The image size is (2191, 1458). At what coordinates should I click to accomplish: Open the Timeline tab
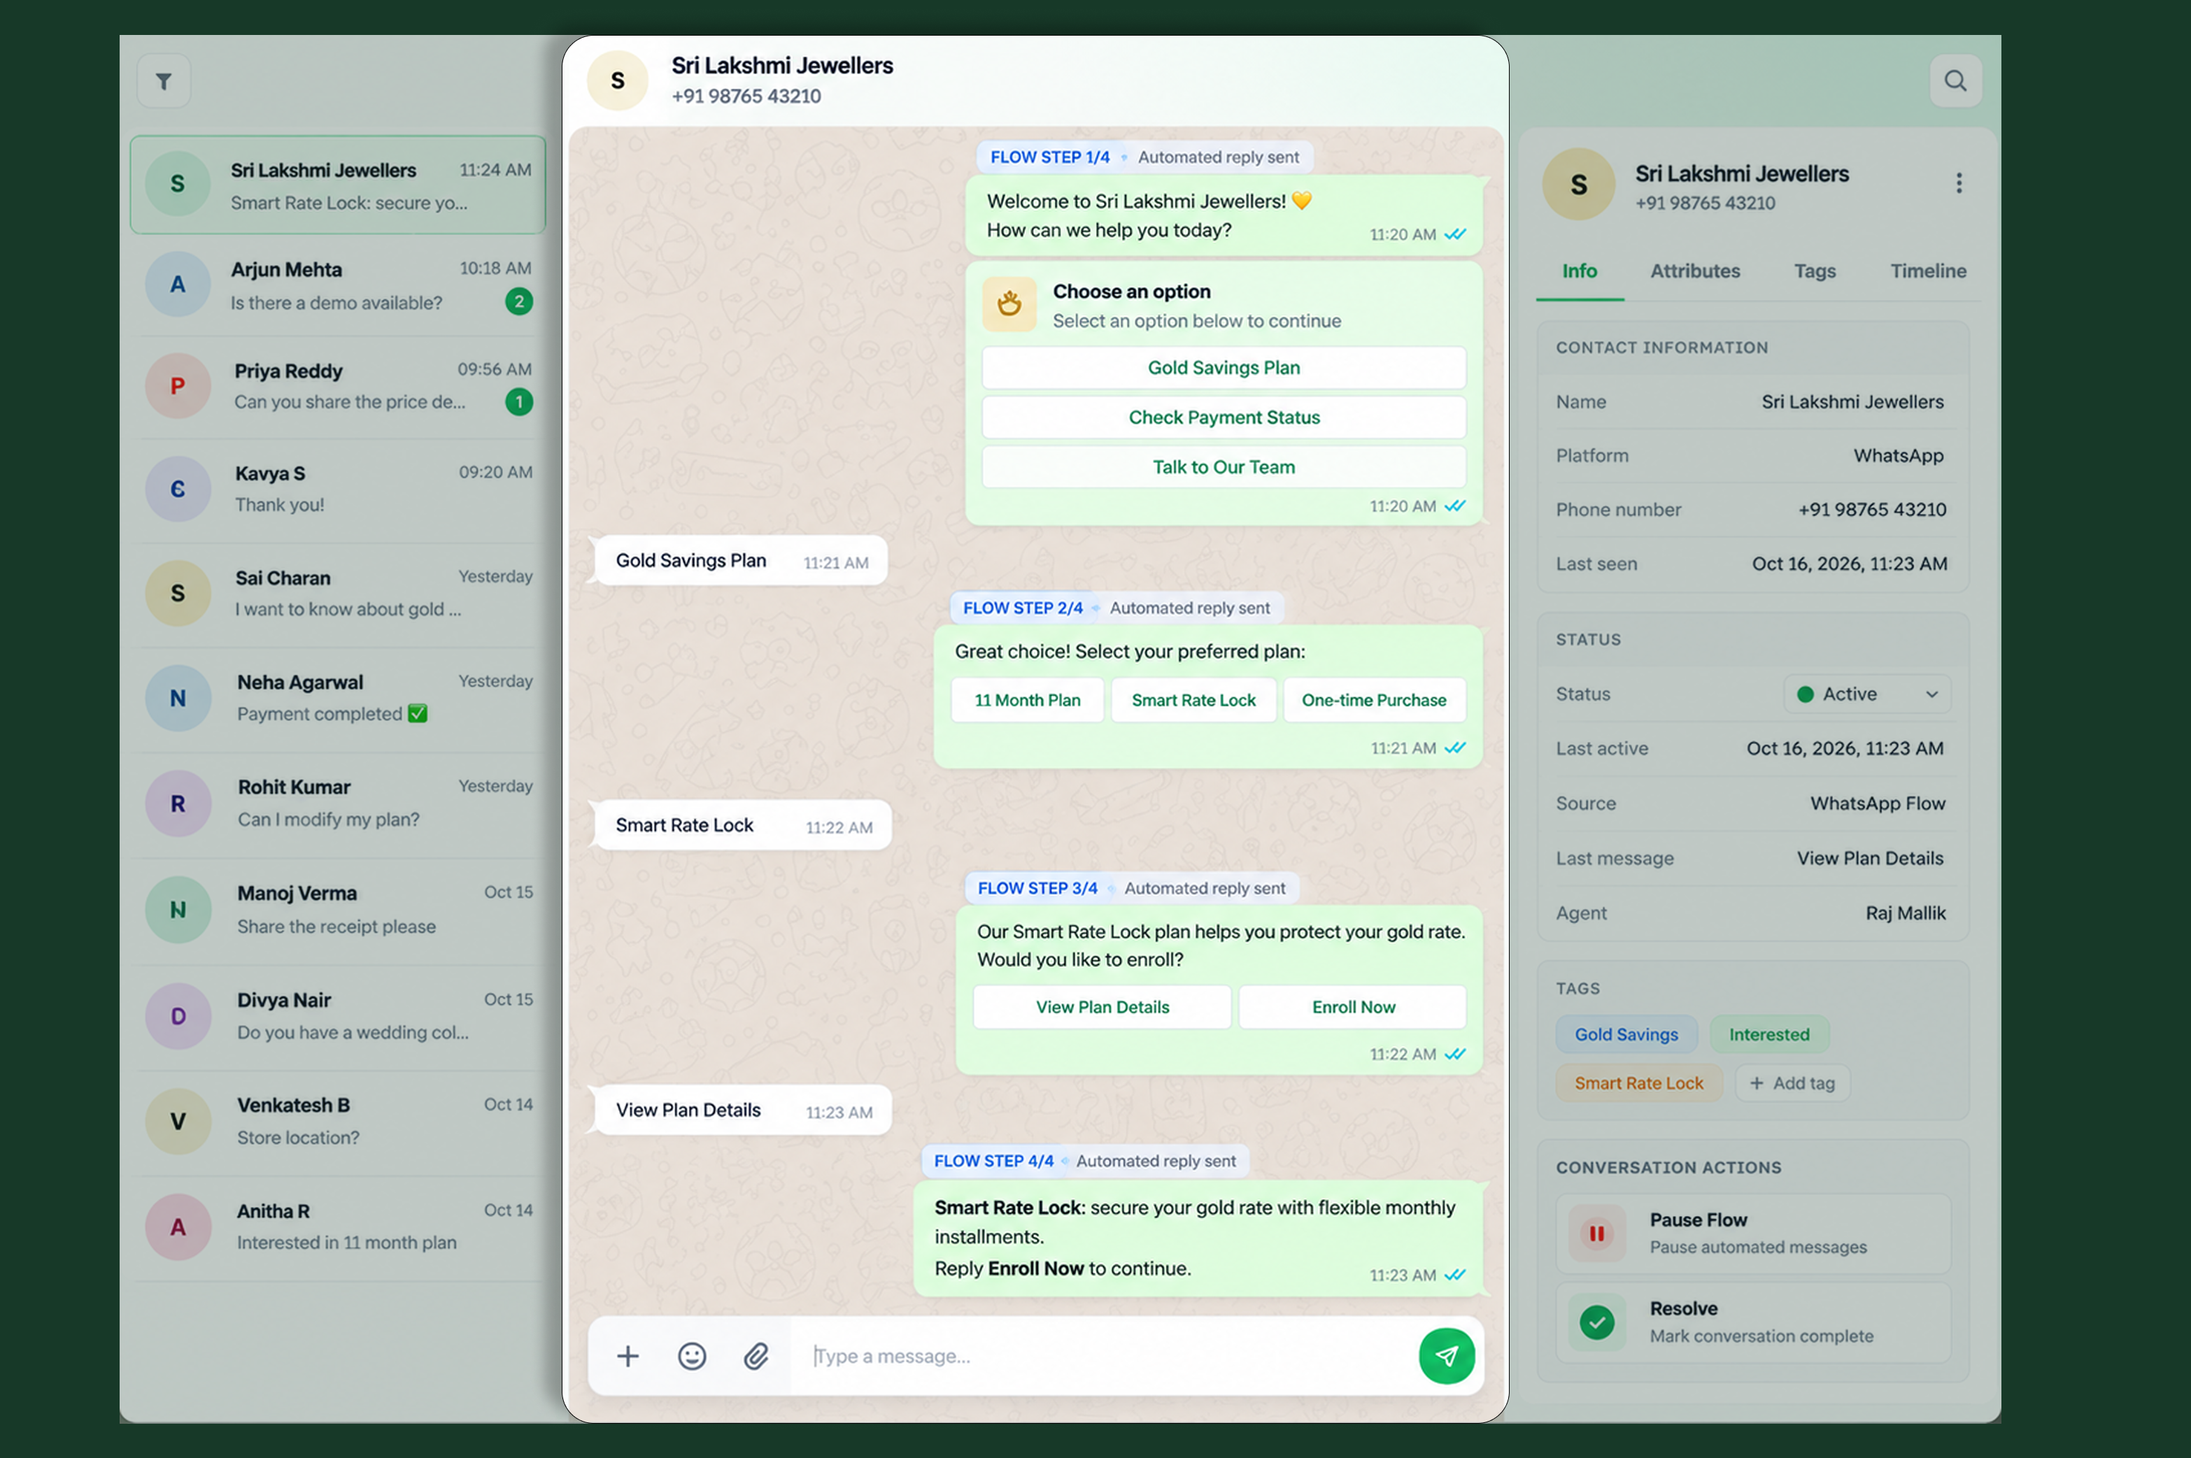(1928, 271)
